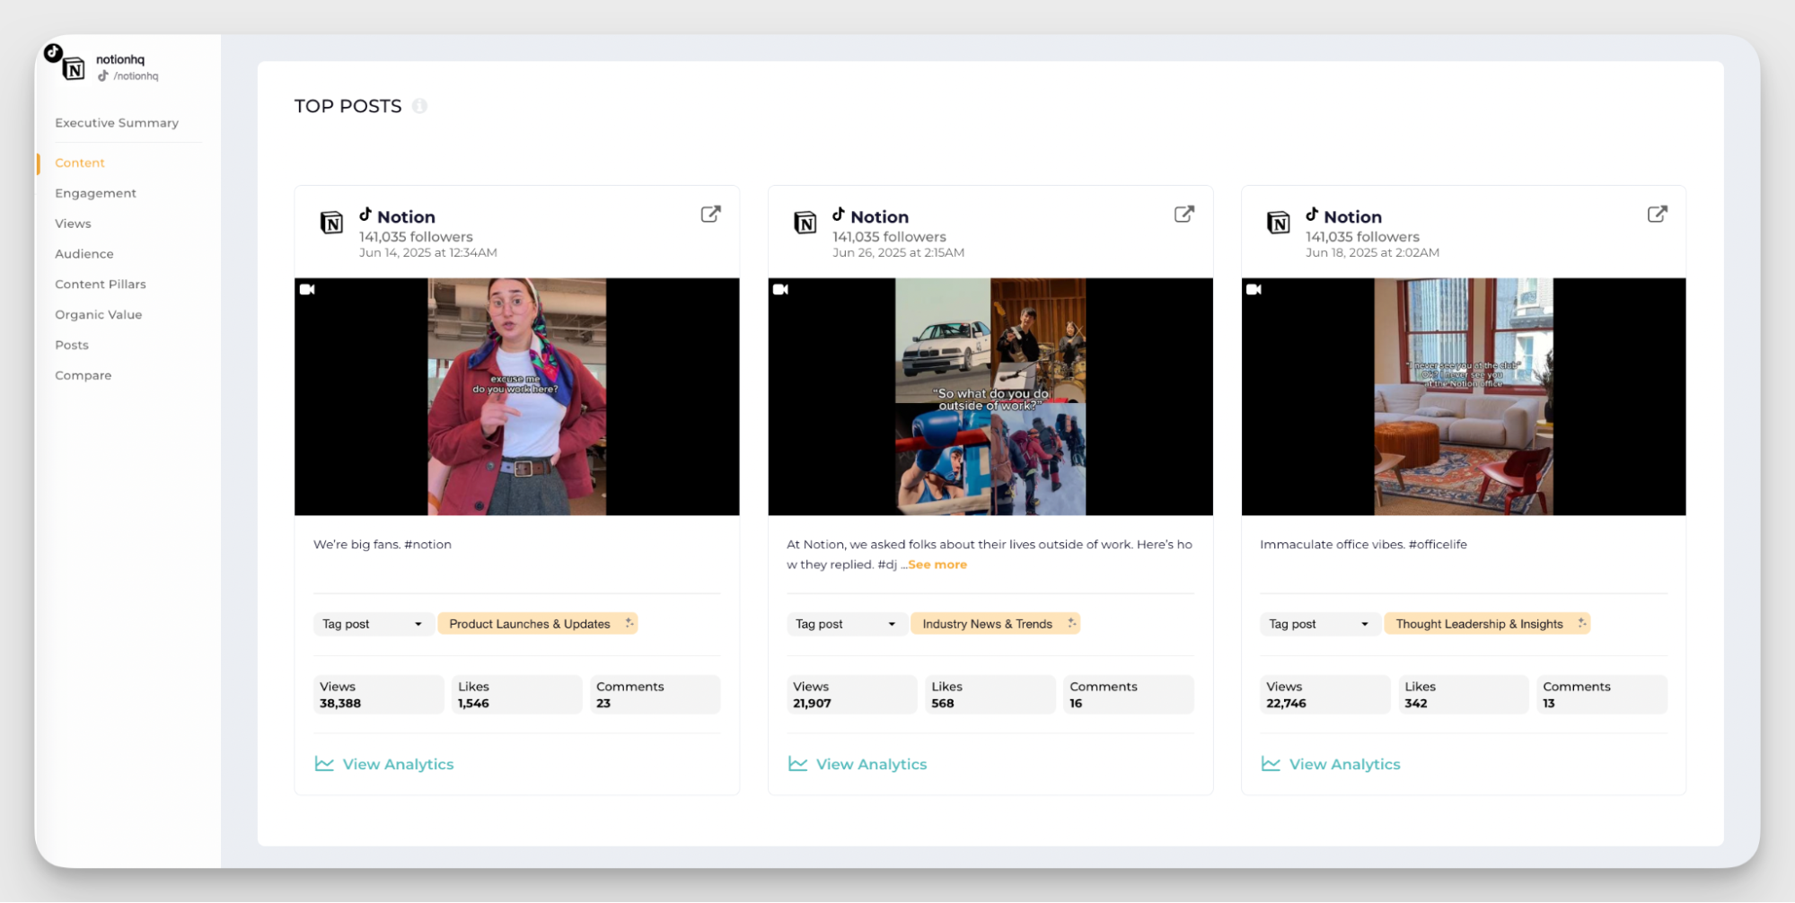Click the sparkle icon on Product Launches & Updates tag
Viewport: 1795px width, 903px height.
pyautogui.click(x=628, y=623)
